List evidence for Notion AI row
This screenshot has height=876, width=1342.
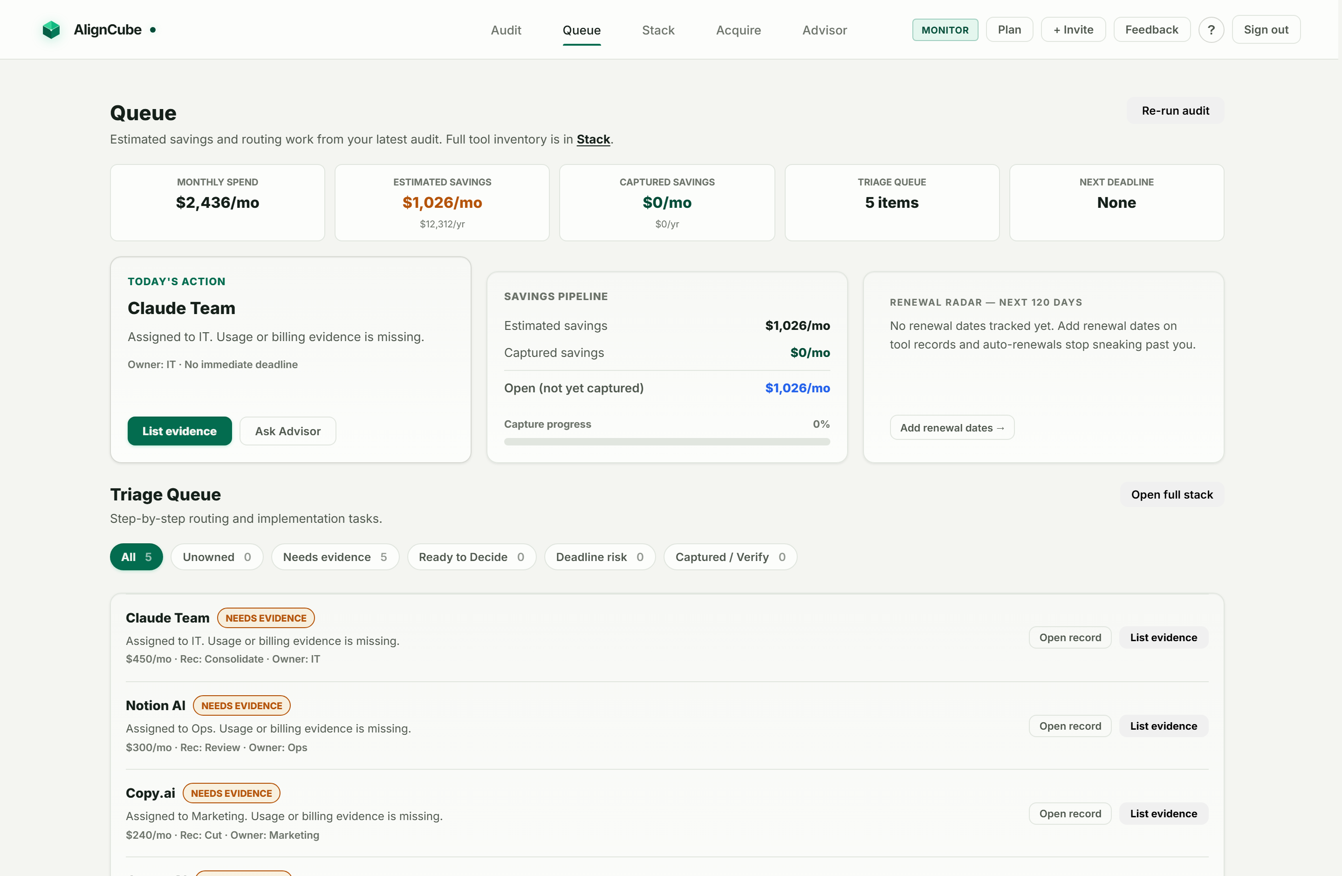click(x=1163, y=726)
